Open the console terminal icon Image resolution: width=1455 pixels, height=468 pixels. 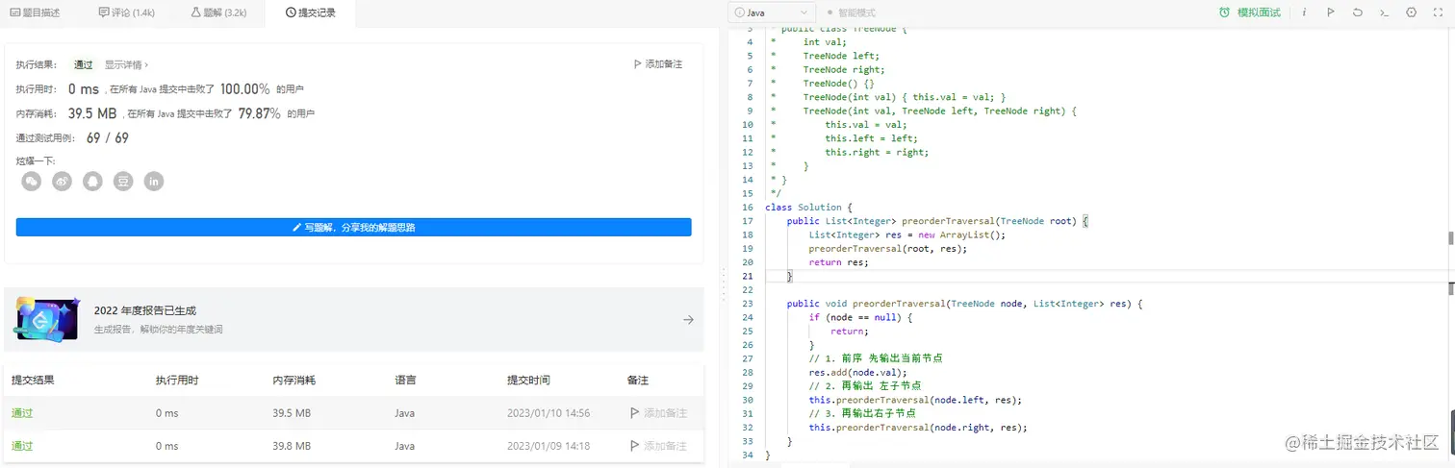1384,12
